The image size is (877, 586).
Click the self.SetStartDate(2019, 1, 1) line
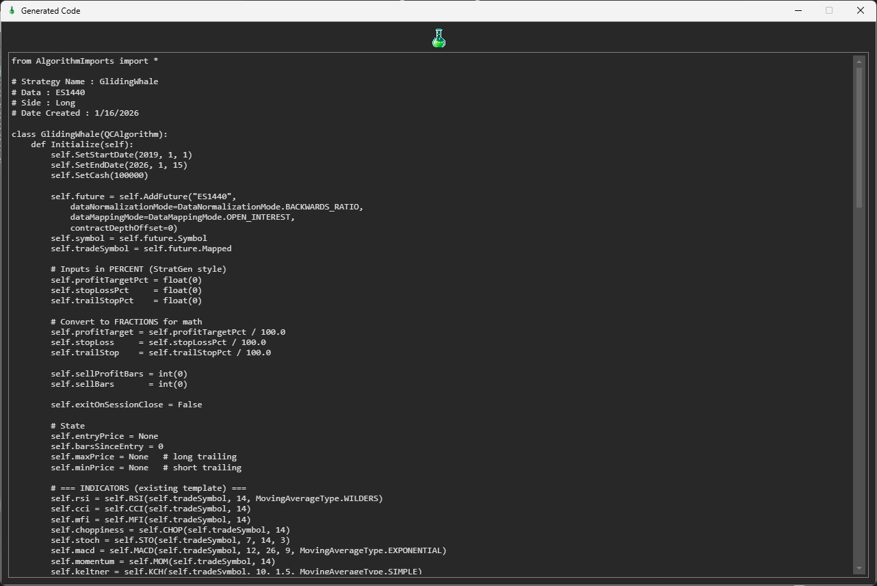pyautogui.click(x=122, y=155)
